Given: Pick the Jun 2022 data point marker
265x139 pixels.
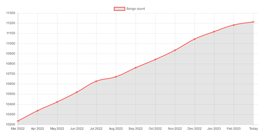Looking at the screenshot, I should click(x=77, y=92).
